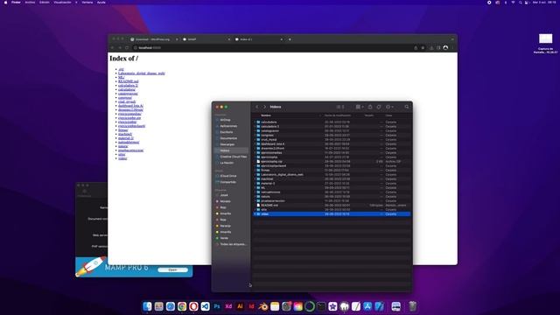This screenshot has height=315, width=560.
Task: Open the Chrome three-dot menu
Action: [x=452, y=47]
